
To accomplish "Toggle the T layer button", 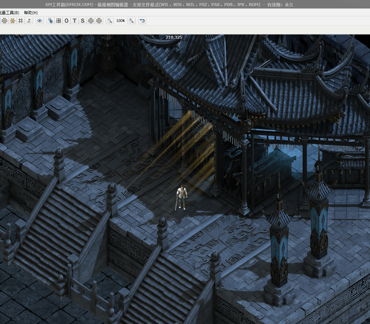I will pos(75,21).
